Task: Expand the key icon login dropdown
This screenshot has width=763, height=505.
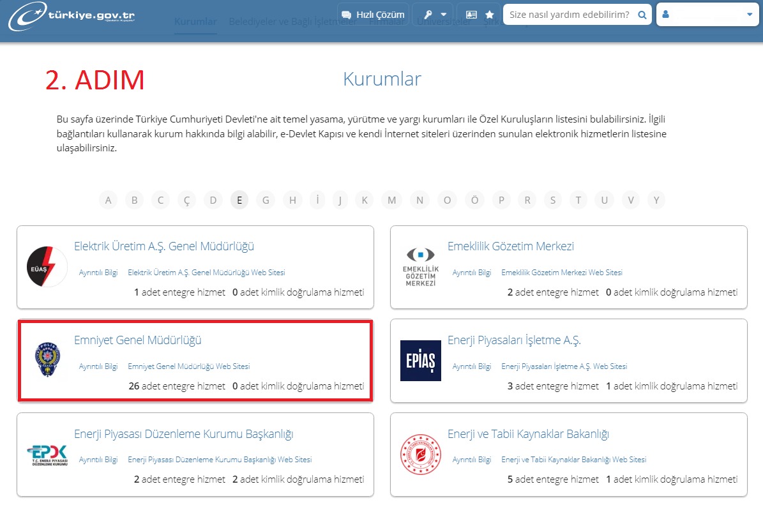Action: click(433, 14)
